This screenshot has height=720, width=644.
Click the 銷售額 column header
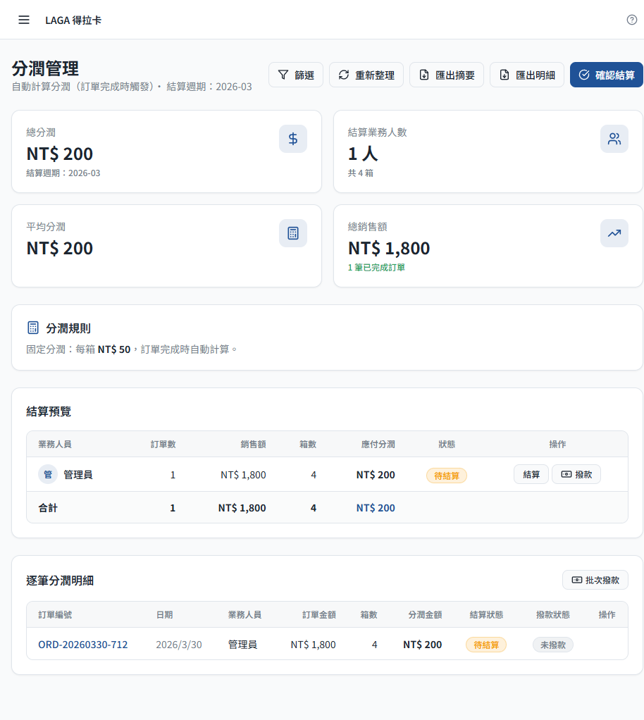[x=253, y=444]
